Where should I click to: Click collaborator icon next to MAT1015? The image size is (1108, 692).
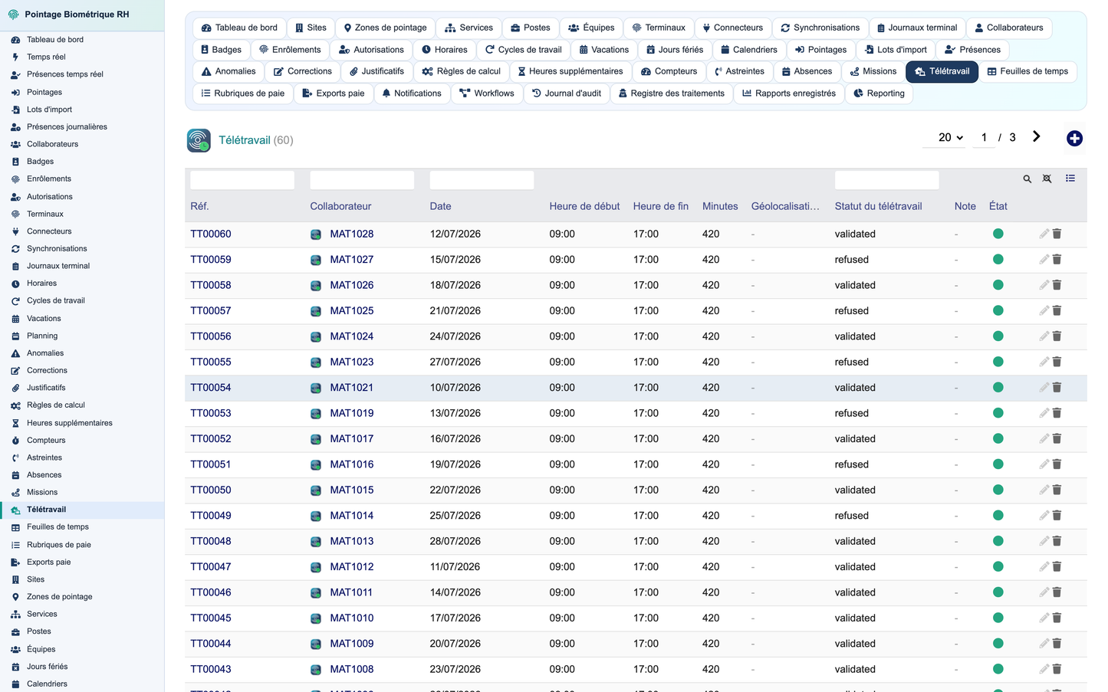pos(316,490)
